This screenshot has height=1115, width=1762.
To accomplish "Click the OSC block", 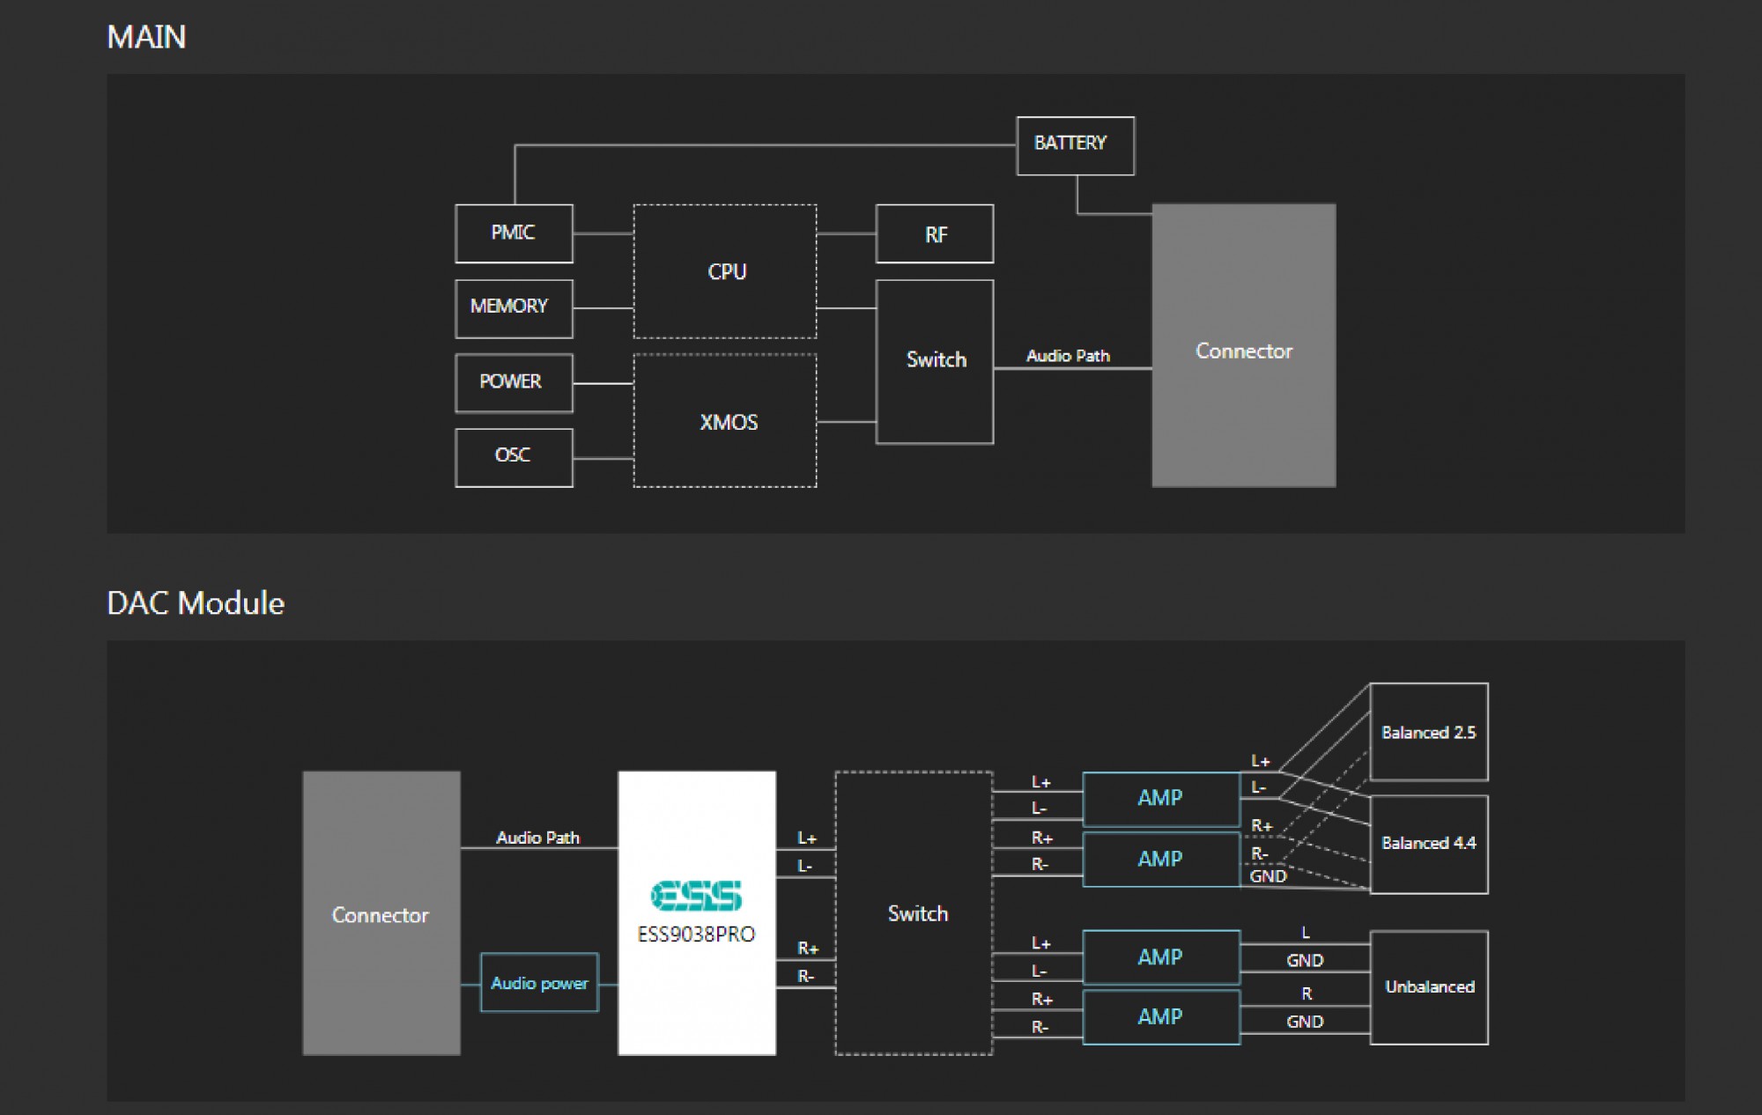I will tap(514, 457).
